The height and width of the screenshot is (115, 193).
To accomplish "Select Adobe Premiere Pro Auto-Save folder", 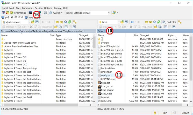I will point(20,43).
